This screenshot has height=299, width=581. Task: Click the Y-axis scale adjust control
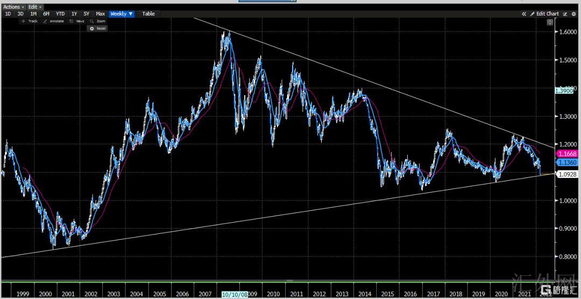(x=550, y=23)
